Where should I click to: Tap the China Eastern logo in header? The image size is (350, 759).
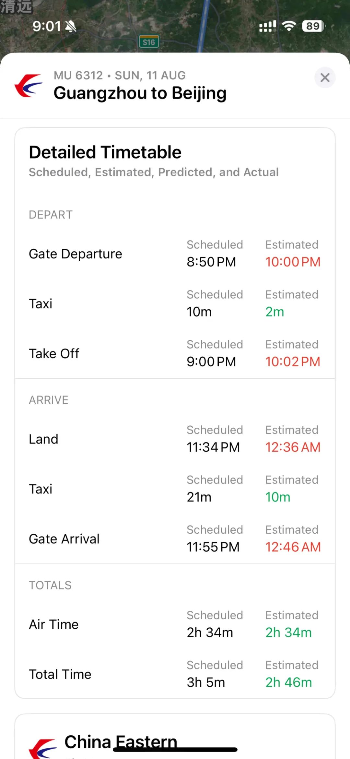[x=29, y=86]
